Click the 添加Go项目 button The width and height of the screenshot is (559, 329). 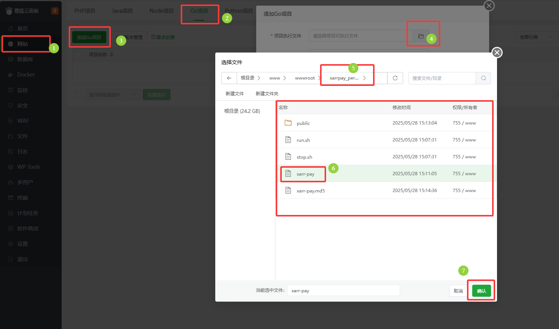[89, 37]
